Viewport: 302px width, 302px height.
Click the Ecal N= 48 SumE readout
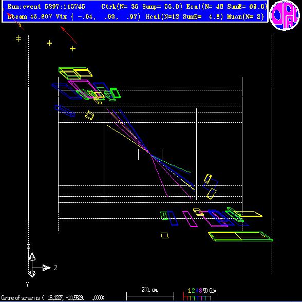(x=226, y=7)
